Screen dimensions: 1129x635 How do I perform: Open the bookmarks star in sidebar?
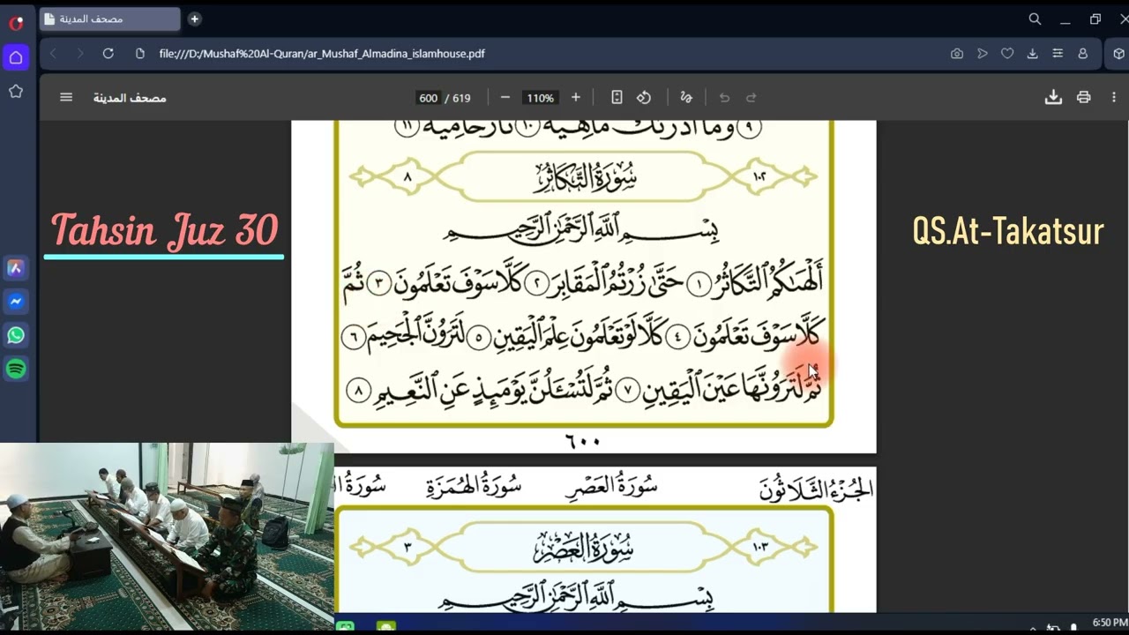[x=16, y=91]
